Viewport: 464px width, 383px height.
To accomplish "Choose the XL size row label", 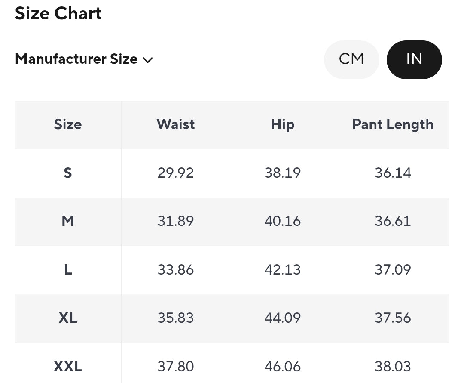I will point(68,318).
